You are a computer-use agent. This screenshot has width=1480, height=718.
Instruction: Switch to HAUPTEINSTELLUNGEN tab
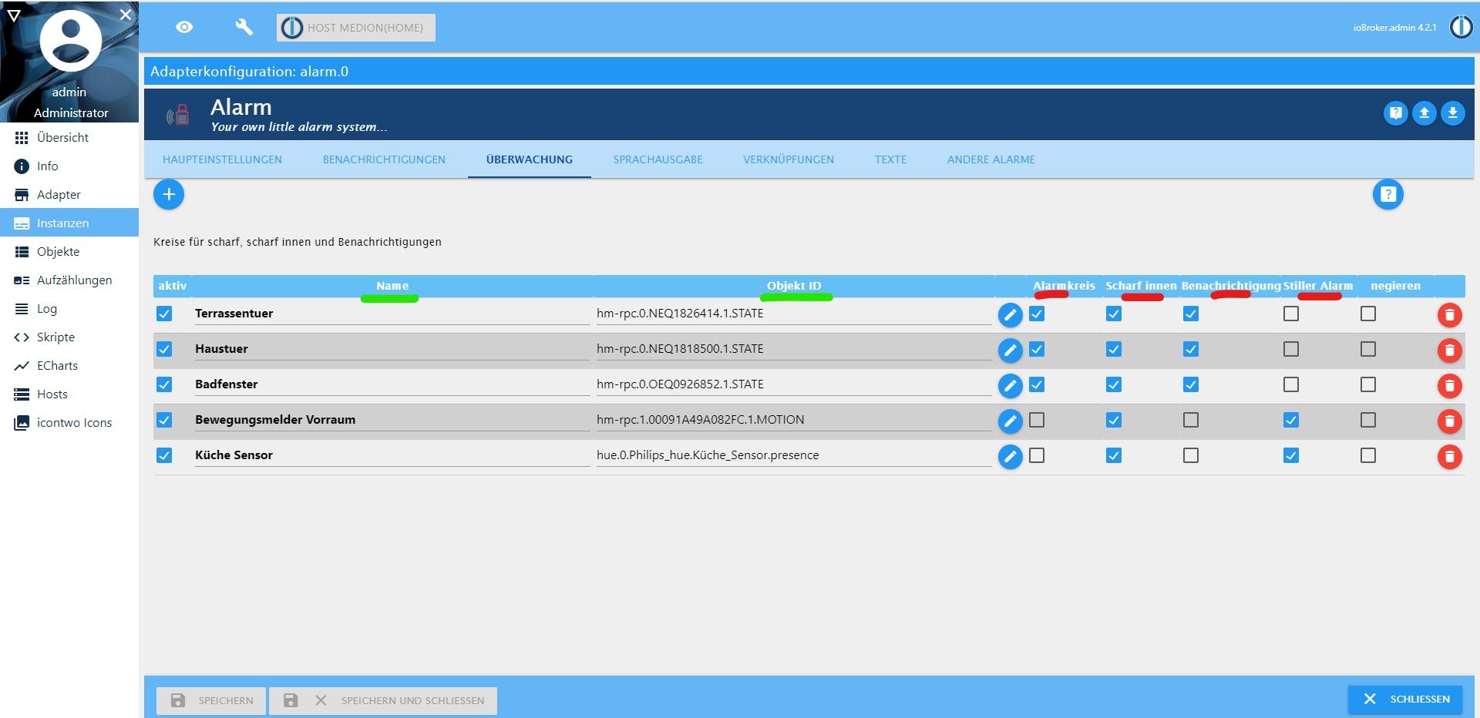(x=222, y=159)
